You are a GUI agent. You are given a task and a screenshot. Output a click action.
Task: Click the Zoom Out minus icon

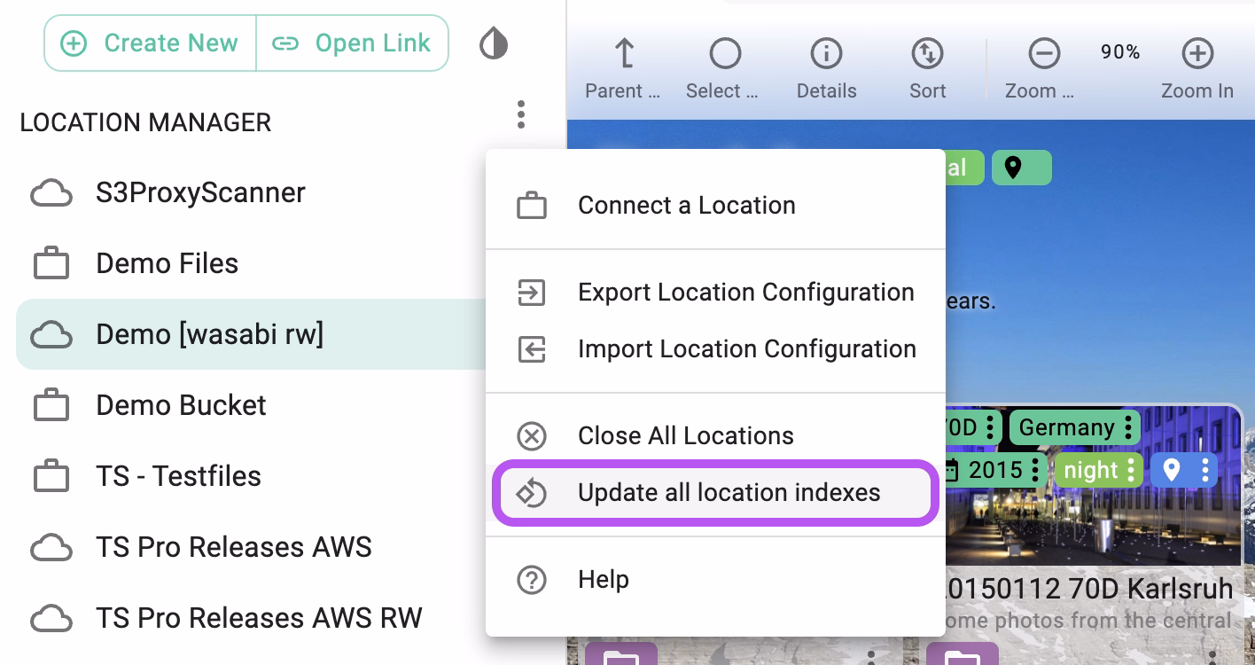1044,53
